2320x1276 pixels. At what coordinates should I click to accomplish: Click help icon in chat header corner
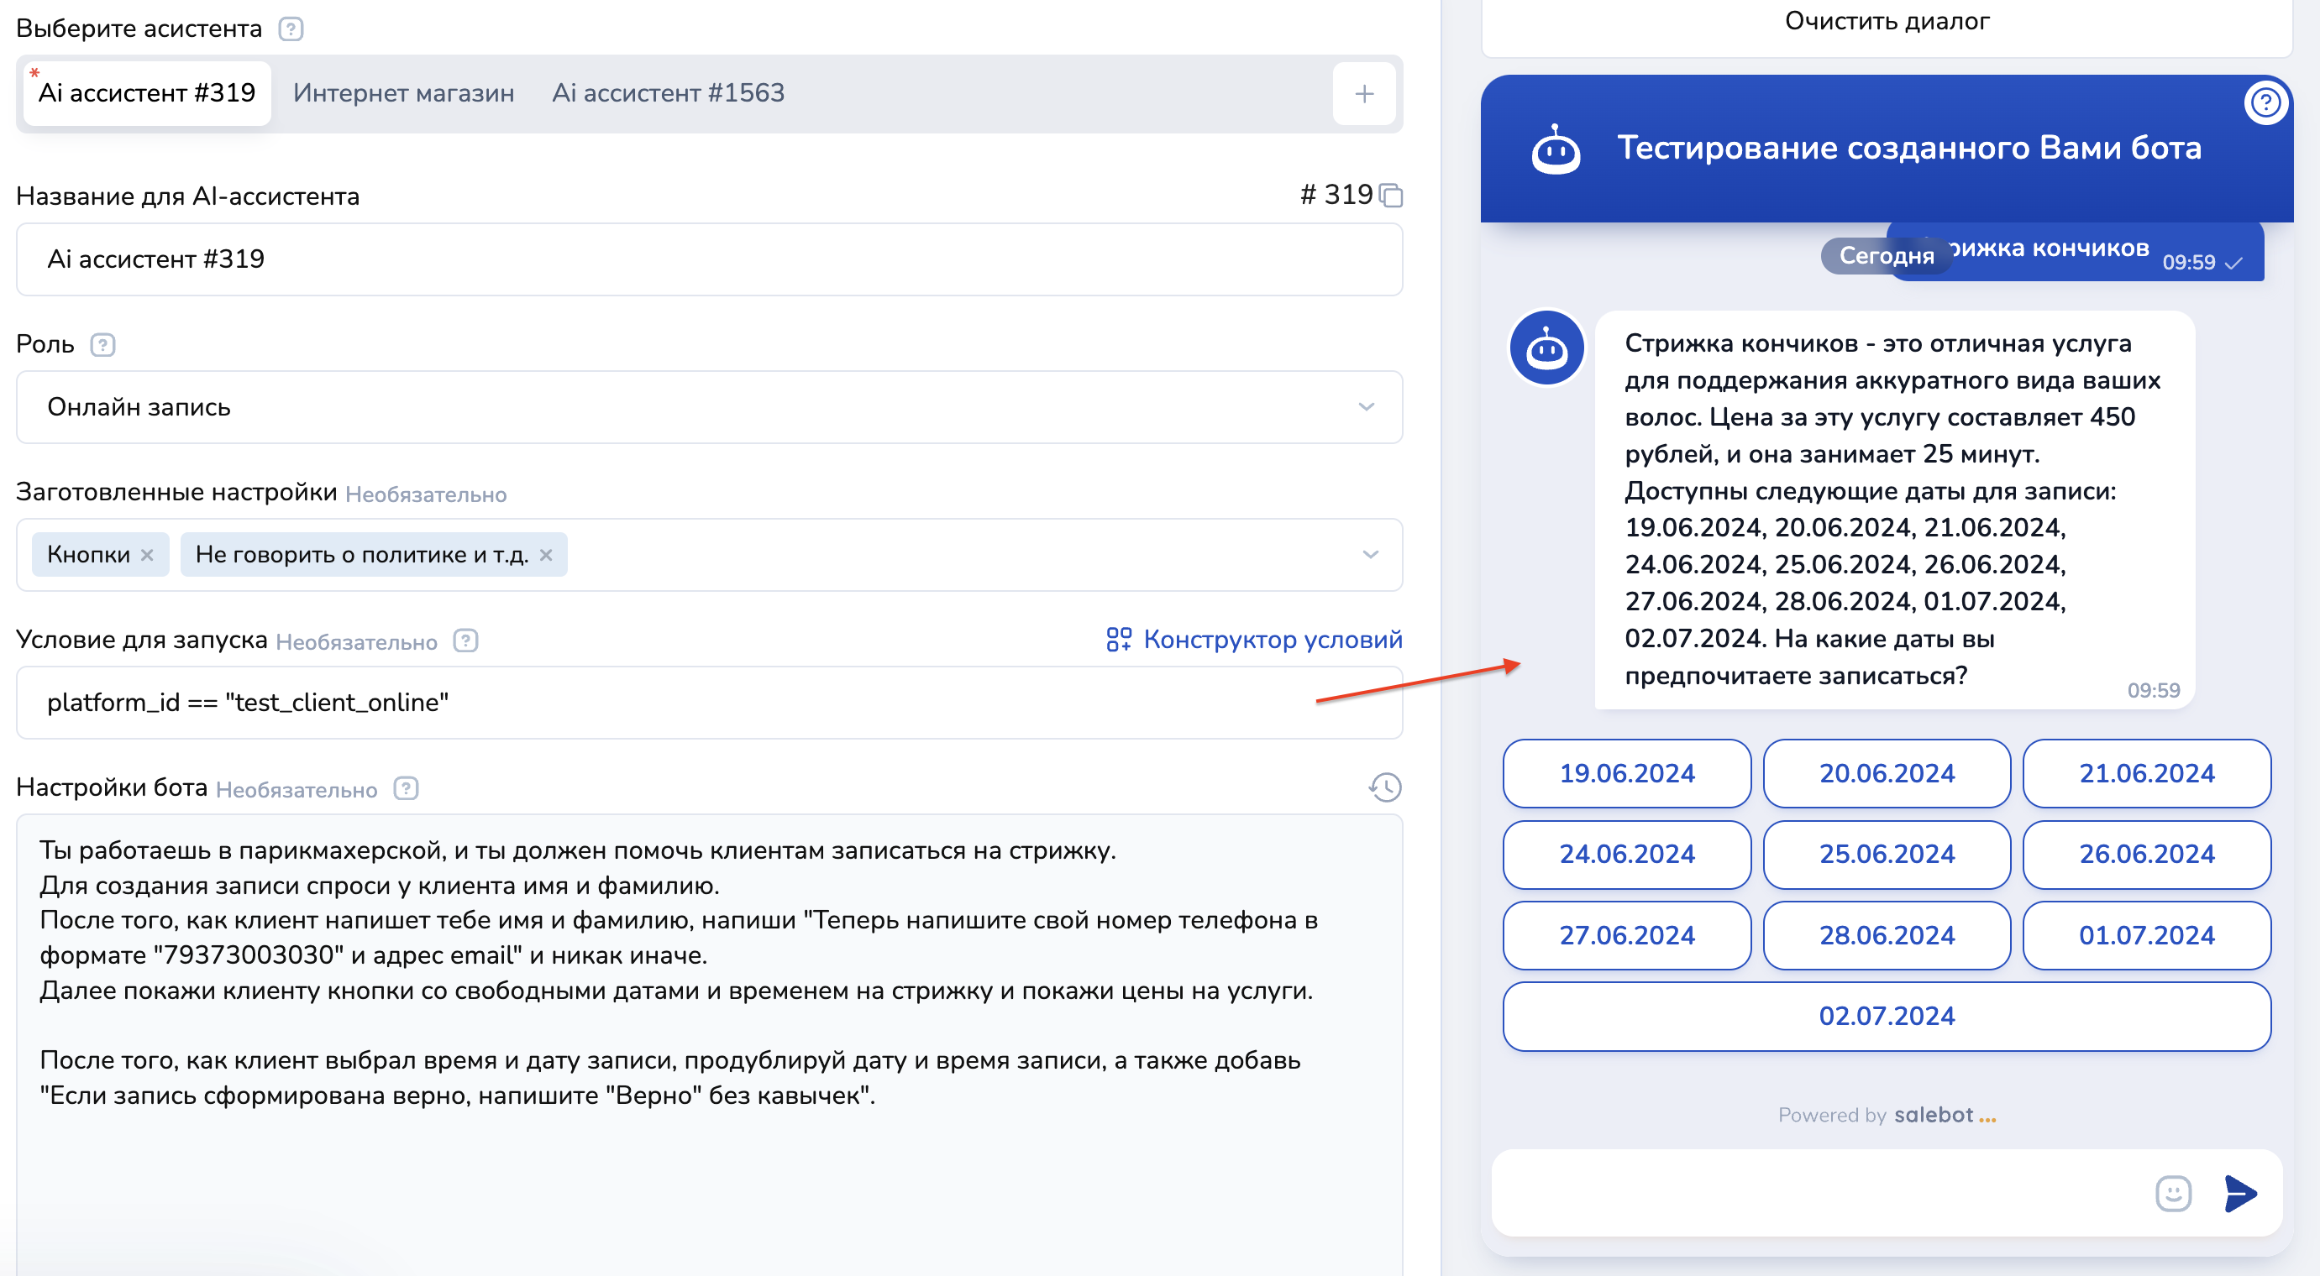(x=2265, y=102)
